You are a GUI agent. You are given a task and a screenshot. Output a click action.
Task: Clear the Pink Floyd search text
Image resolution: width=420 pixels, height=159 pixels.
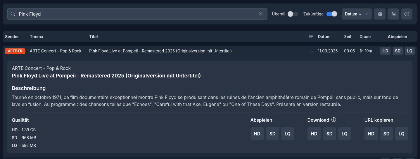point(261,14)
